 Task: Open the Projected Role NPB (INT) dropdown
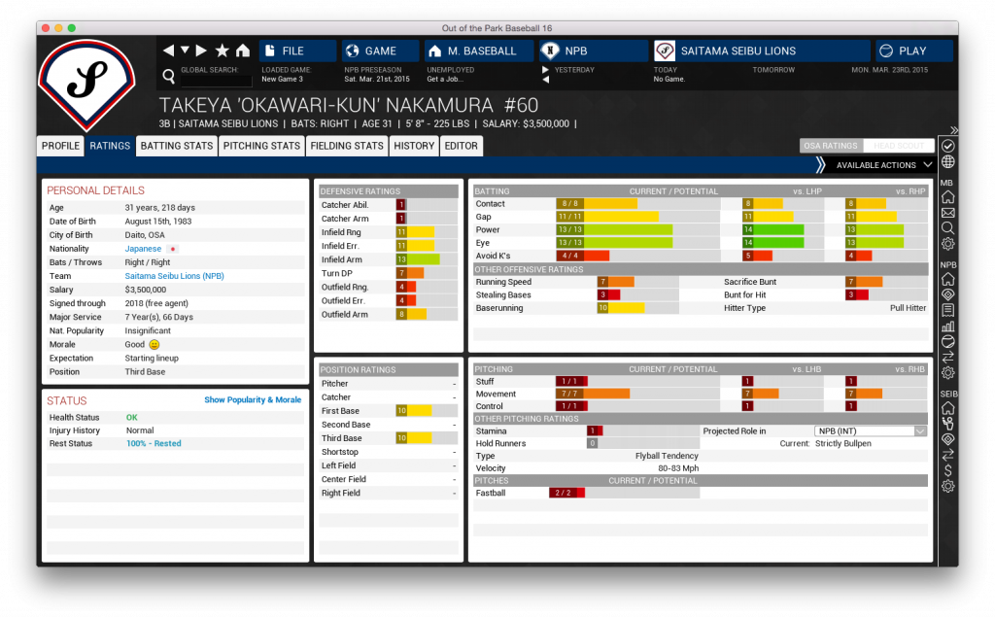[871, 431]
